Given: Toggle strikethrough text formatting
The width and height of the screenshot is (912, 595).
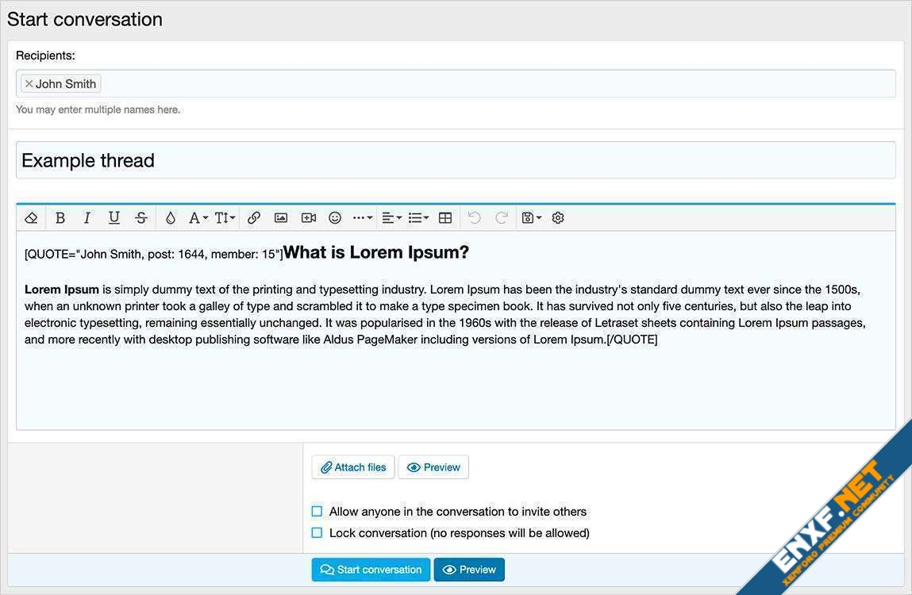Looking at the screenshot, I should [x=141, y=217].
